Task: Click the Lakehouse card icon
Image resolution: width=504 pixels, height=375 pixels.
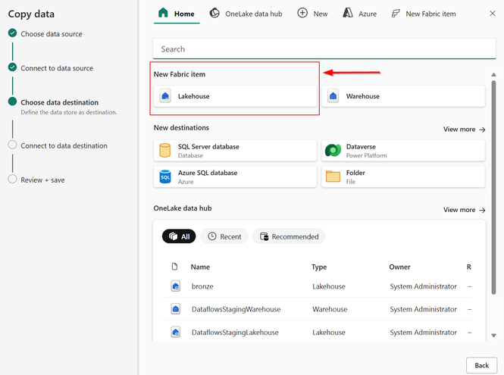Action: pos(165,96)
